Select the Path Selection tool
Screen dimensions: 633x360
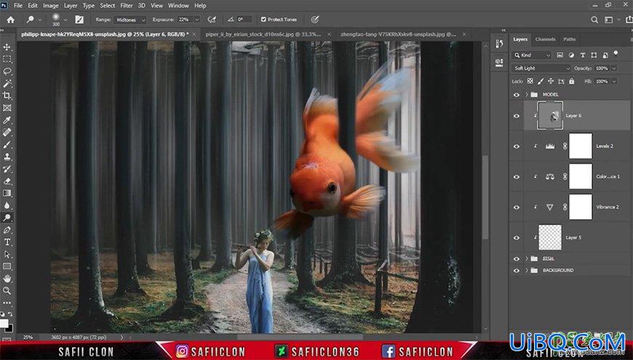pyautogui.click(x=7, y=255)
